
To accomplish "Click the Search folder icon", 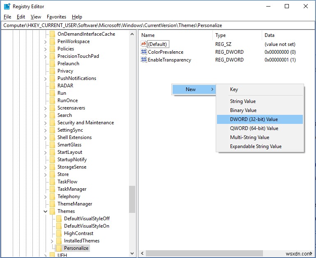I will 53,115.
